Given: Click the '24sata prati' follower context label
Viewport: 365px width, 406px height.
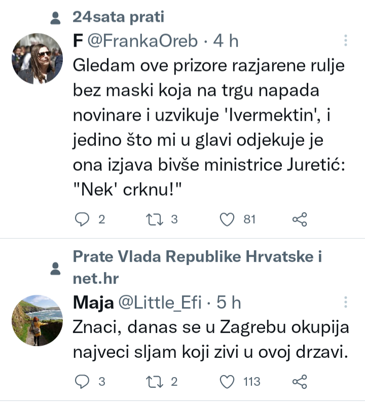Looking at the screenshot, I should (119, 17).
